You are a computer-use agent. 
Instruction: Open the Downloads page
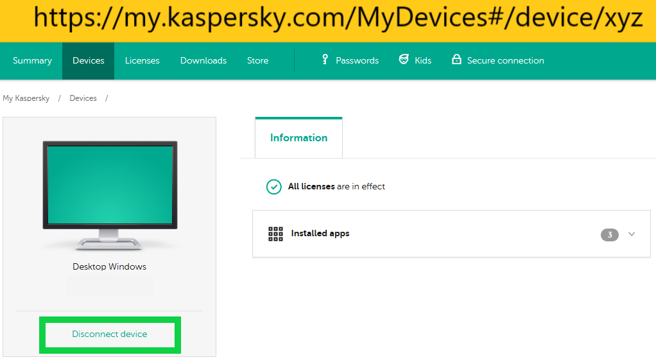pyautogui.click(x=203, y=60)
